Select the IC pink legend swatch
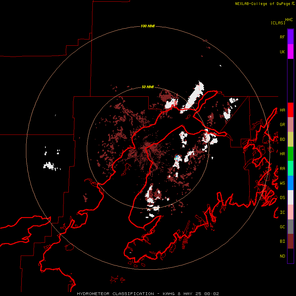296x296 pixels. pos(290,212)
